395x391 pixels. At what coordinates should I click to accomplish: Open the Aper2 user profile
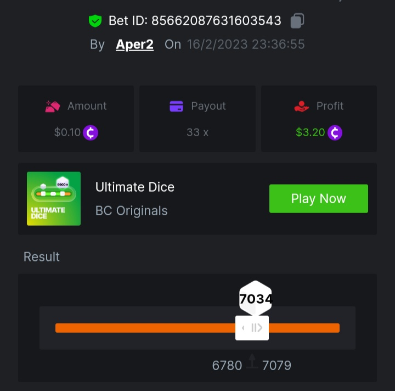134,44
